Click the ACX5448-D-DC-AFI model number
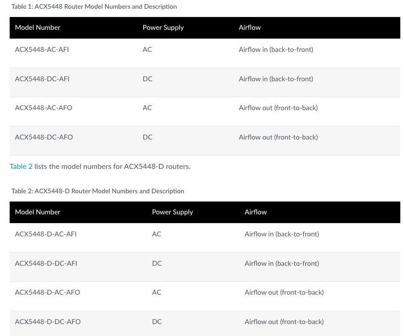The image size is (404, 336). pyautogui.click(x=46, y=263)
